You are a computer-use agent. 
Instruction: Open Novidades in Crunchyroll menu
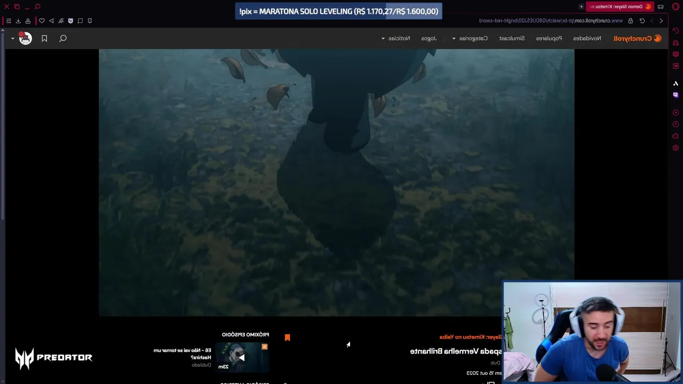(x=587, y=38)
